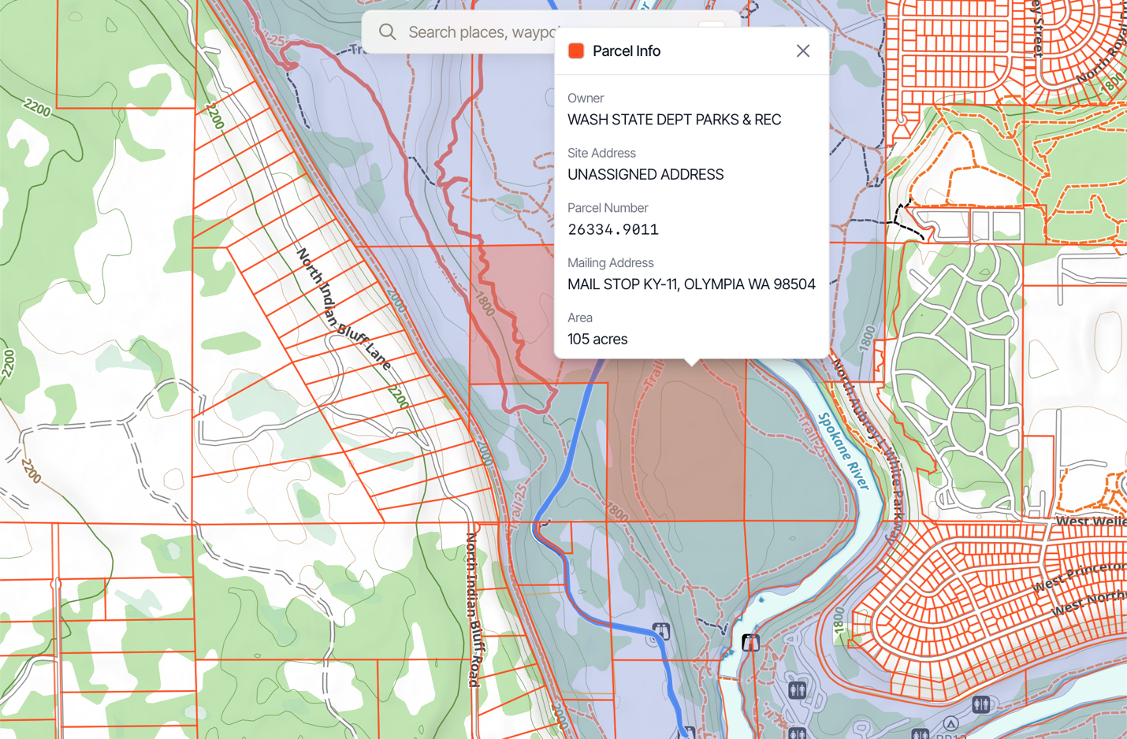1127x739 pixels.
Task: Click the Spokane River map label
Action: [x=843, y=451]
